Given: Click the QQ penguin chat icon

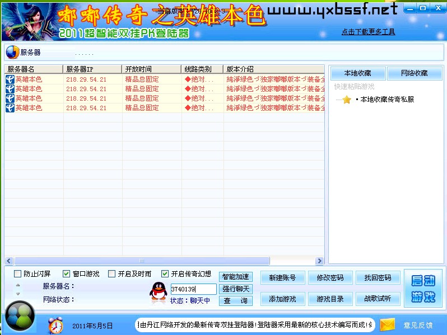Looking at the screenshot, I should coord(158,291).
